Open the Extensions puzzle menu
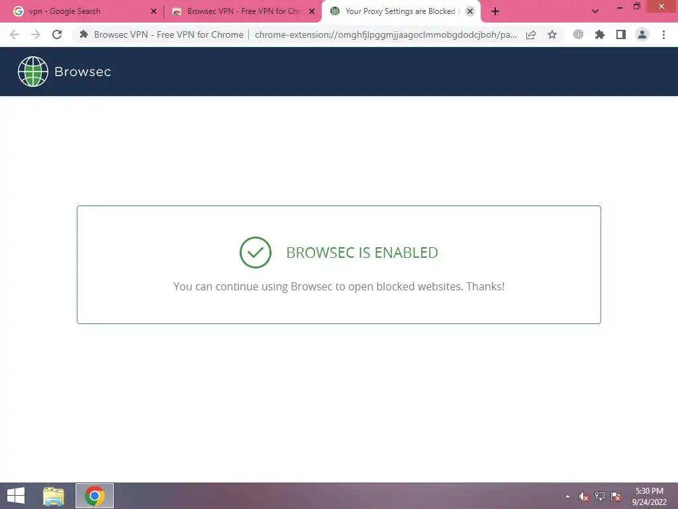678x509 pixels. (x=599, y=34)
